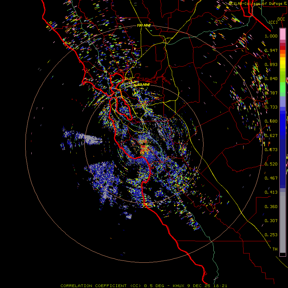The height and width of the screenshot is (288, 288).
Task: Click the 0.307 scale value
Action: point(271,221)
